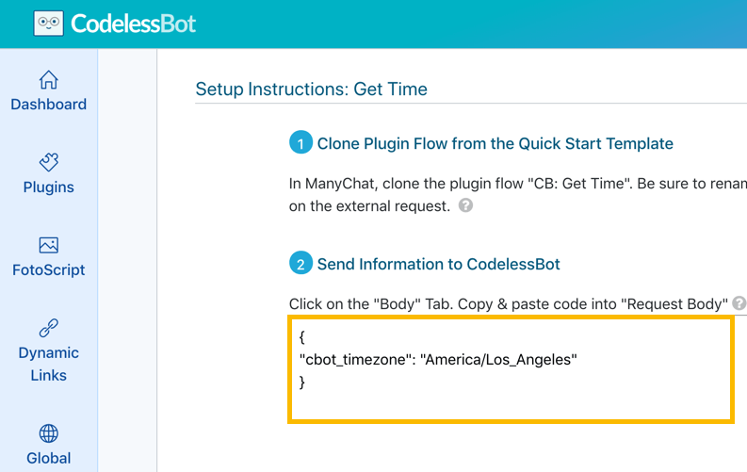Click help icon after 'external request'
This screenshot has height=472, width=747.
click(465, 205)
